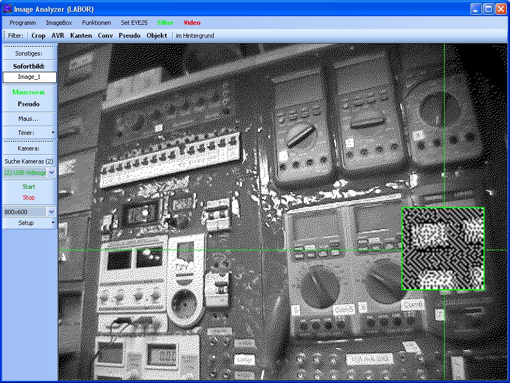Click the Image_1 name field
510x383 pixels.
[x=29, y=77]
